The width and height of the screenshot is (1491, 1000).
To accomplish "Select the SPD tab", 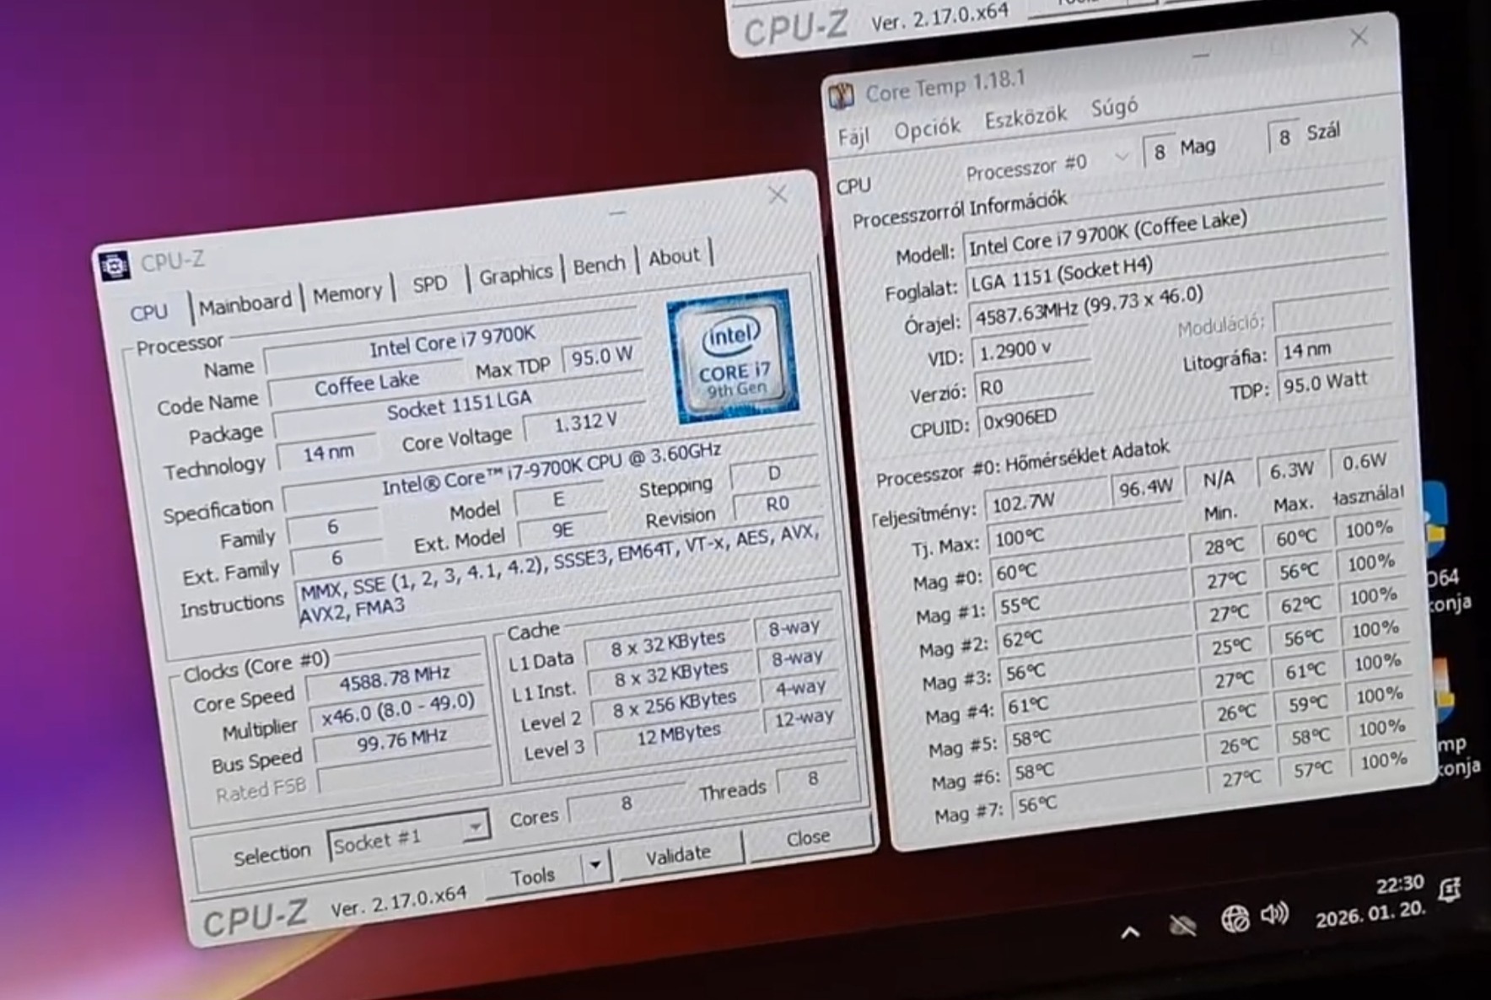I will [430, 284].
